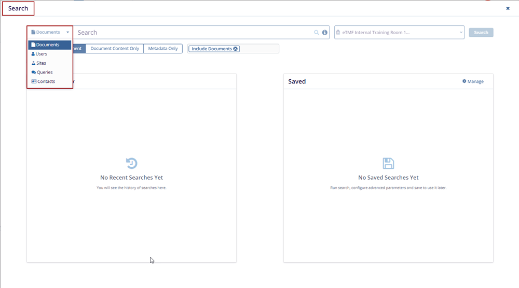The width and height of the screenshot is (519, 288).
Task: Click the saved searches floppy disk icon
Action: (388, 164)
